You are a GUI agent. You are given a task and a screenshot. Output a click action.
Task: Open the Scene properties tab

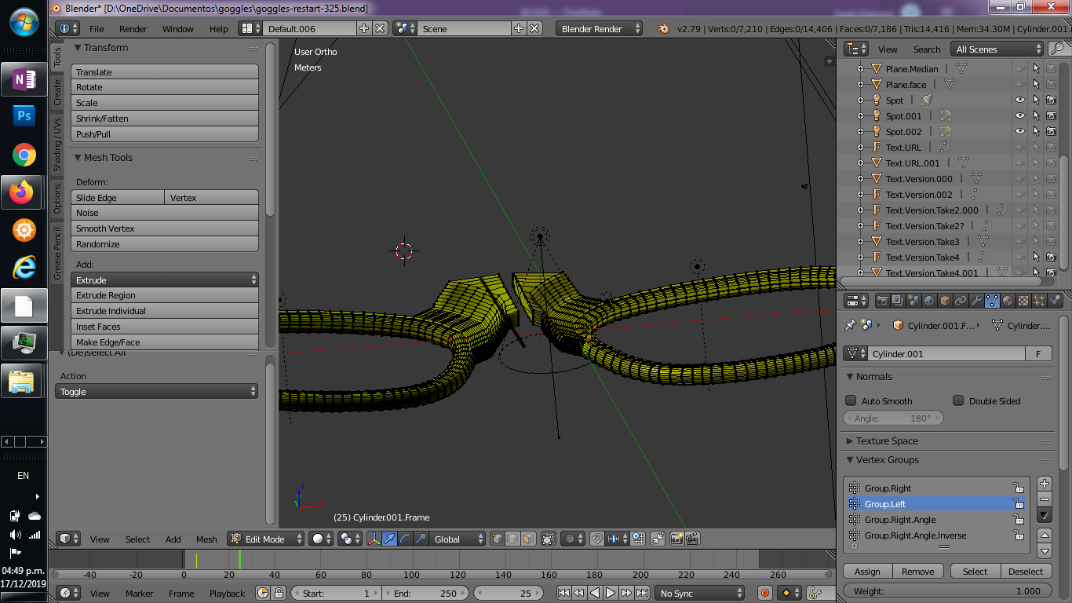(x=913, y=301)
